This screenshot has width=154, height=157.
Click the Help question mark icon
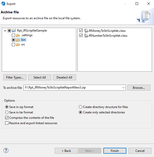click(x=6, y=151)
